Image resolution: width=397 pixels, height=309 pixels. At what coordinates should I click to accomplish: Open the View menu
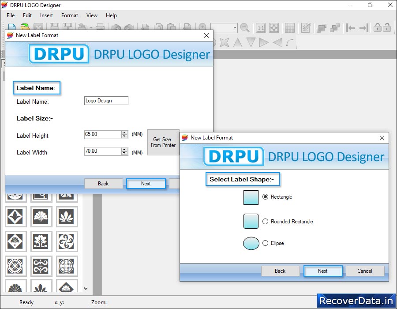click(92, 15)
